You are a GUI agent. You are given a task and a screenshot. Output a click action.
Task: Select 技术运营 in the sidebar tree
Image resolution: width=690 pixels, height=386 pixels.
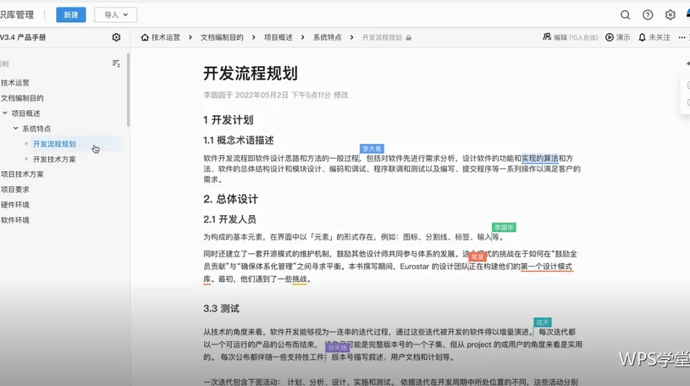(15, 83)
